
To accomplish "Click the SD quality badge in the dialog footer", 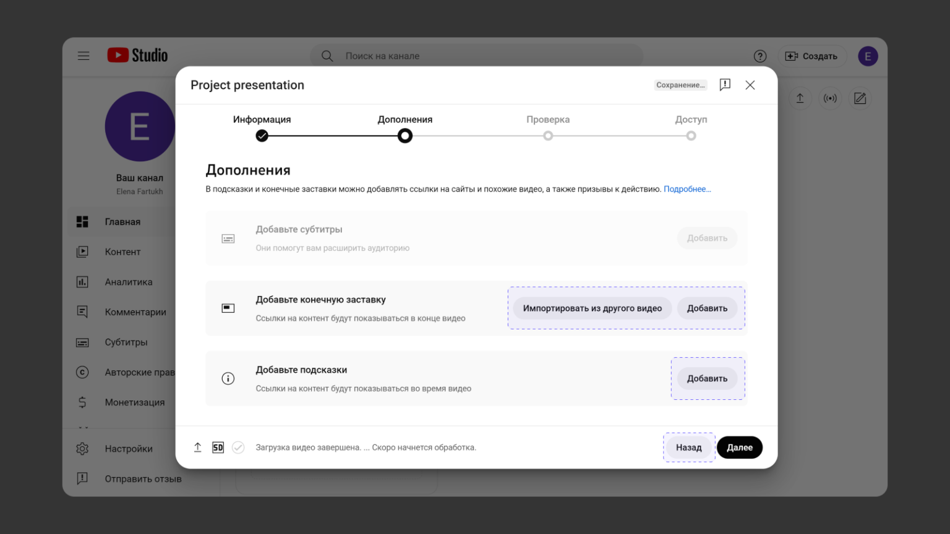I will [218, 447].
